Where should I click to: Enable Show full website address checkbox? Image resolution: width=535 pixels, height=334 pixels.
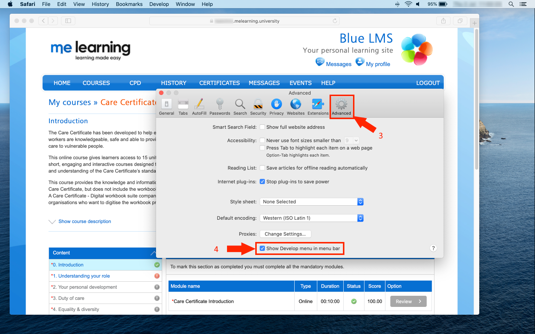pos(262,127)
